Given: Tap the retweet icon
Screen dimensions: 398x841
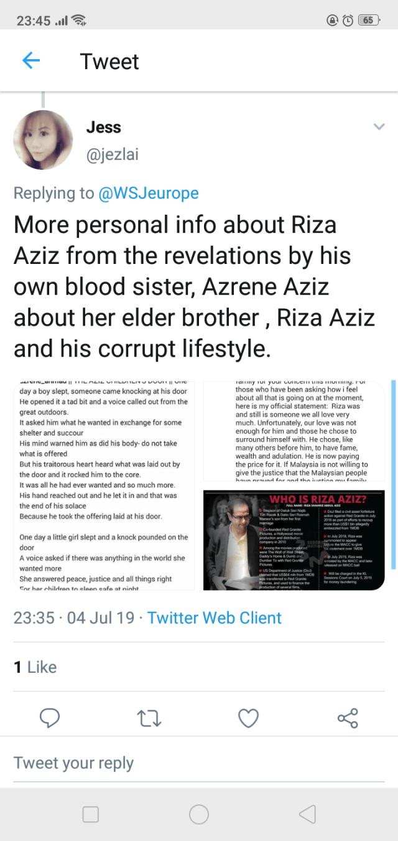Looking at the screenshot, I should 149,718.
